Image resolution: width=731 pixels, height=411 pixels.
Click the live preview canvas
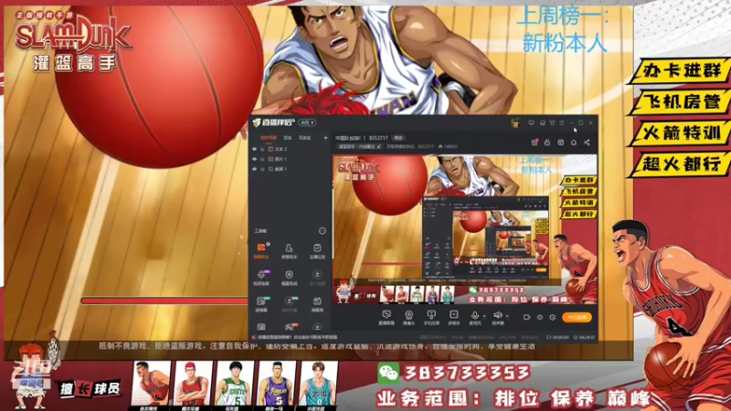point(465,229)
